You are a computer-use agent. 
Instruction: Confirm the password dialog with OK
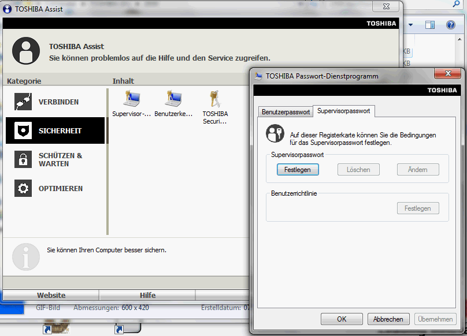point(342,319)
